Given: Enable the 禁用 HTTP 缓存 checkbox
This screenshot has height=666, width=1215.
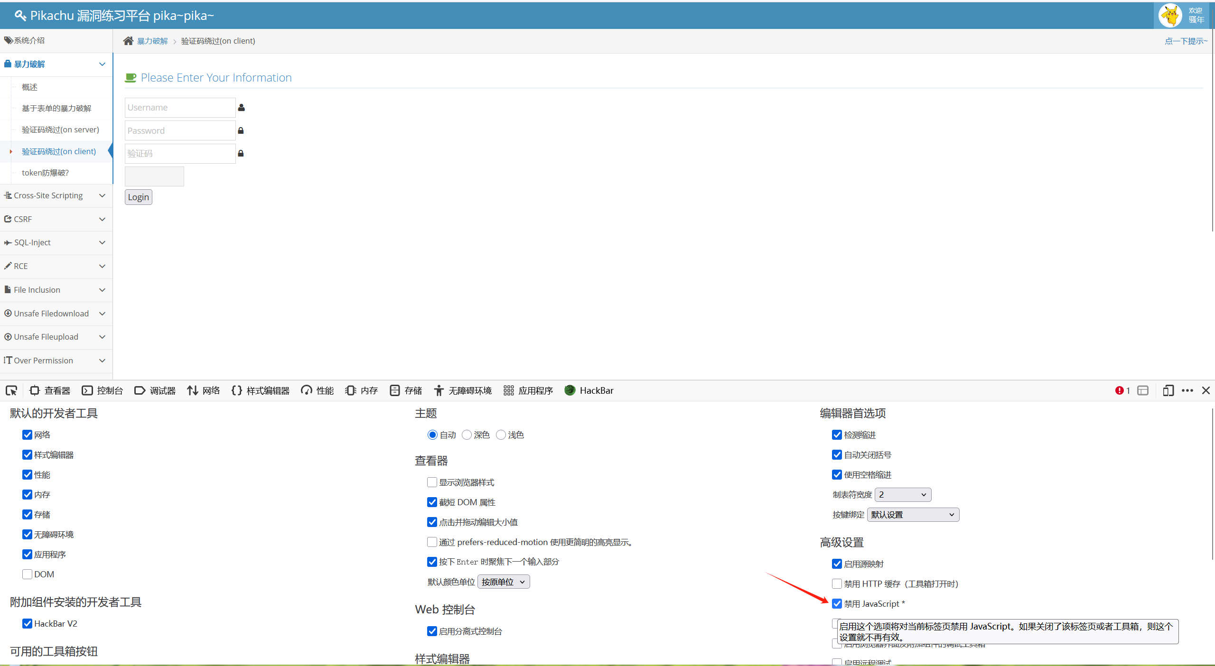Looking at the screenshot, I should (x=837, y=583).
